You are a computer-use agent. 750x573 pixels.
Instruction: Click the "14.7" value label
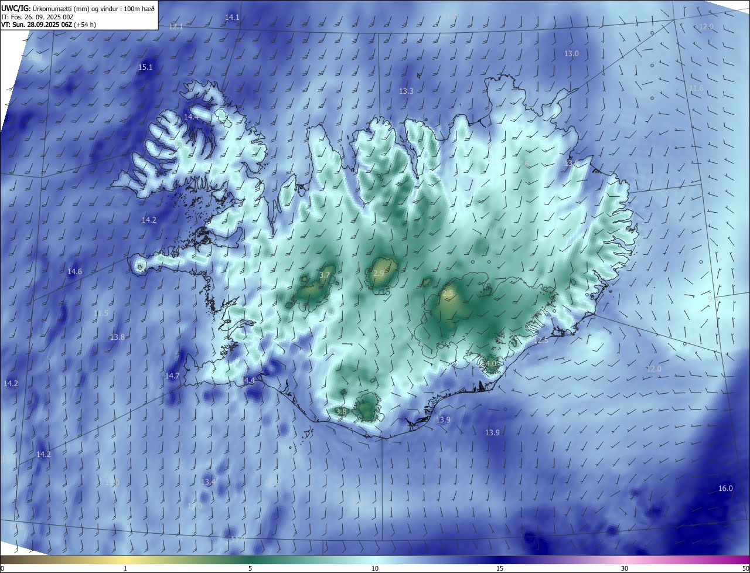click(172, 376)
